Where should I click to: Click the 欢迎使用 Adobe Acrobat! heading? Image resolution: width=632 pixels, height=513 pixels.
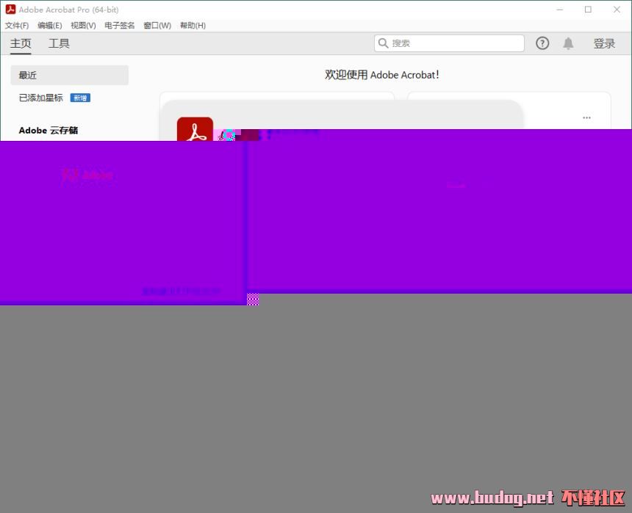click(382, 75)
